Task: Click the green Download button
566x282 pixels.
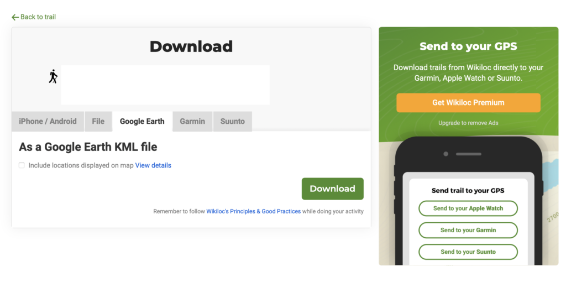Action: (332, 189)
